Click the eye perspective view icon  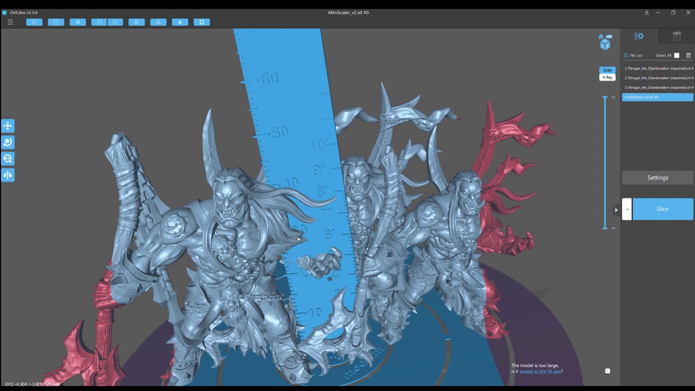[x=609, y=37]
